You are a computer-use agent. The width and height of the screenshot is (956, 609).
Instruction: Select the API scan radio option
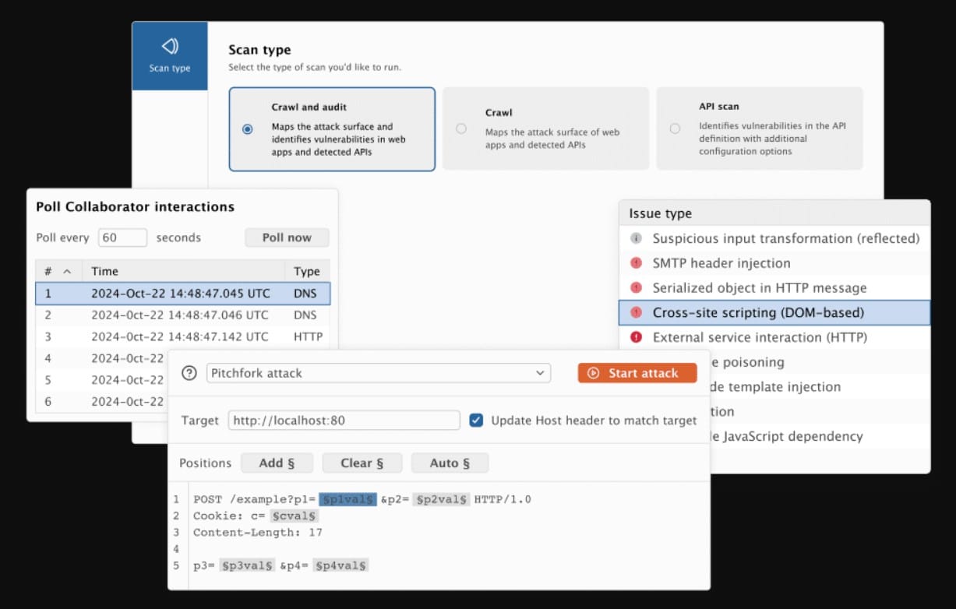pyautogui.click(x=675, y=128)
